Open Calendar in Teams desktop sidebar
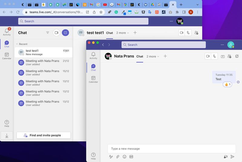This screenshot has width=242, height=162. tap(93, 79)
